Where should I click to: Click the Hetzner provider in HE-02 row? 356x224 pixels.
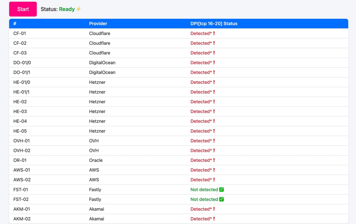[97, 102]
